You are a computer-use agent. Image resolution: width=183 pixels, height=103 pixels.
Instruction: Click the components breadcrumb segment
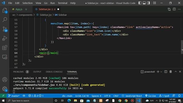[x=25, y=15]
